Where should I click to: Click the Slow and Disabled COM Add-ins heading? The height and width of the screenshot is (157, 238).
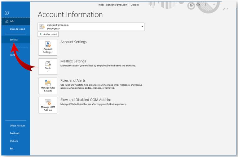pos(86,100)
